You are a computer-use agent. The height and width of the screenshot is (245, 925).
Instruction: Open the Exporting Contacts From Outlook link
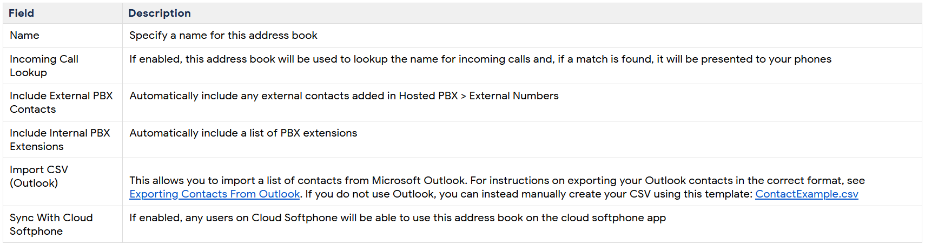tap(214, 194)
